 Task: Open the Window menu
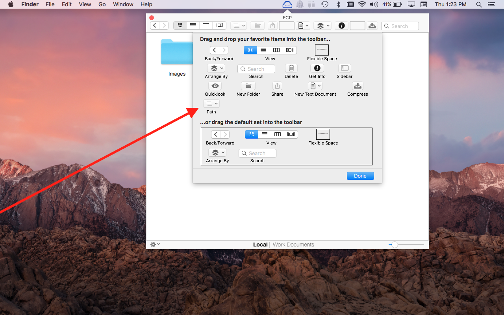click(123, 4)
